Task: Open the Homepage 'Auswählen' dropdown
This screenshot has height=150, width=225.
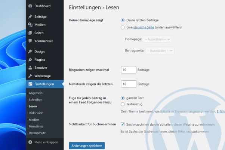Action: [x=157, y=39]
